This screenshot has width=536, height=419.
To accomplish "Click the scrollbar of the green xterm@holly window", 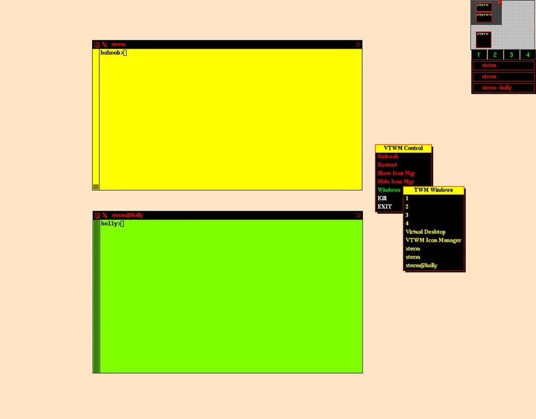I will (x=96, y=296).
